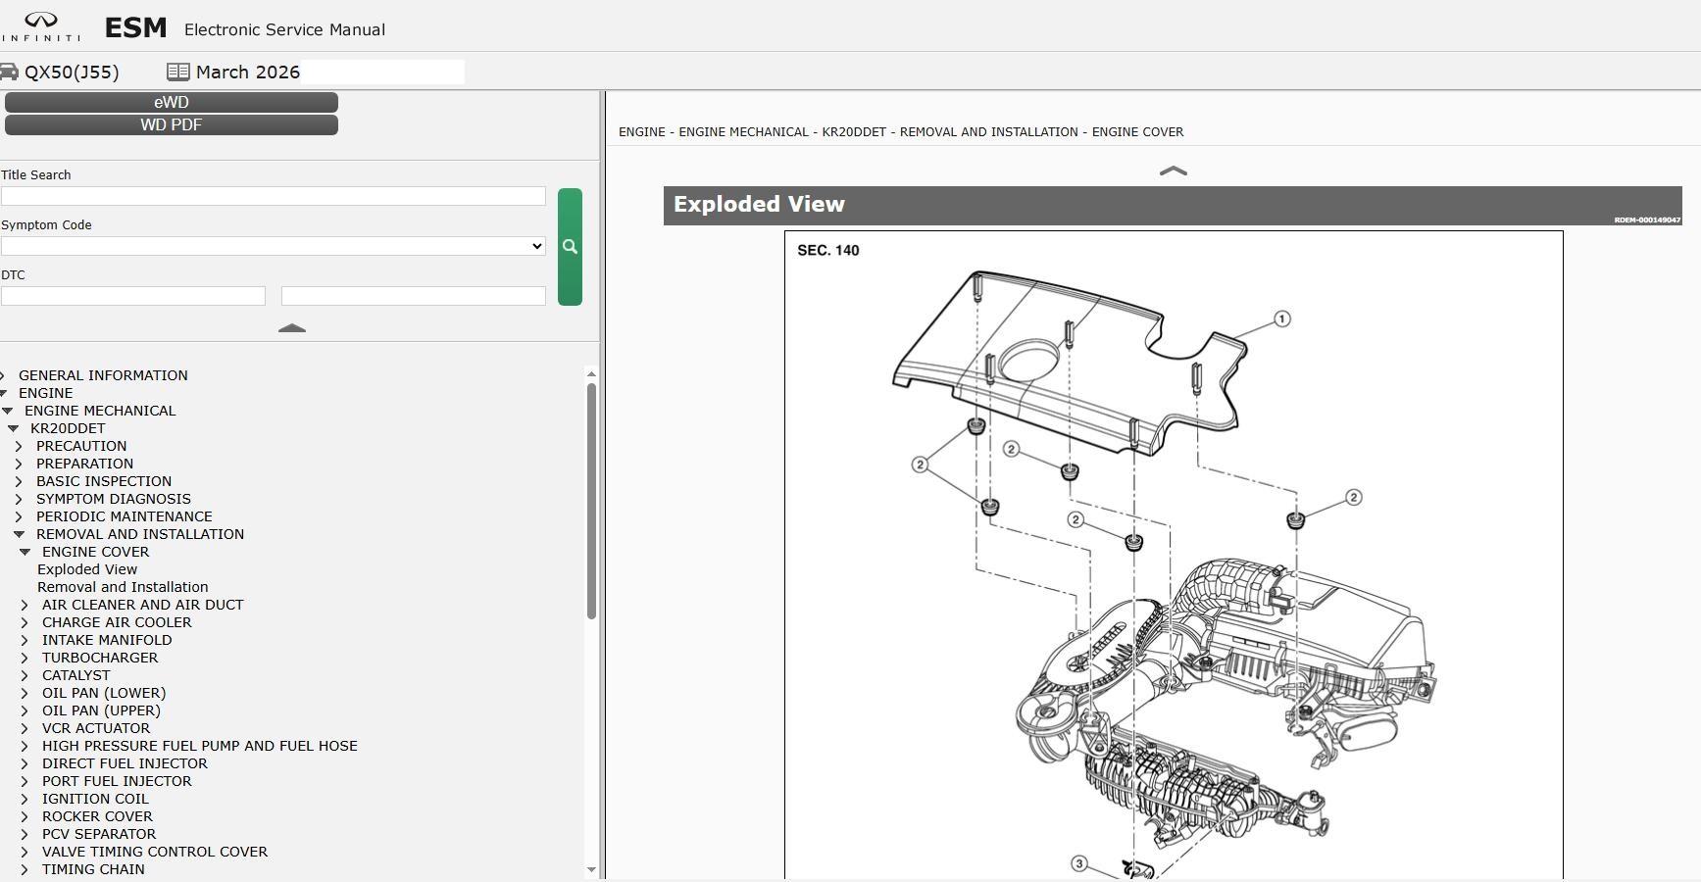Image resolution: width=1701 pixels, height=882 pixels.
Task: Expand GENERAL INFORMATION tree node
Action: pos(4,375)
